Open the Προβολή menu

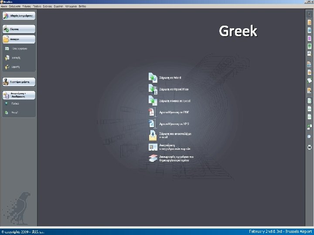37,6
